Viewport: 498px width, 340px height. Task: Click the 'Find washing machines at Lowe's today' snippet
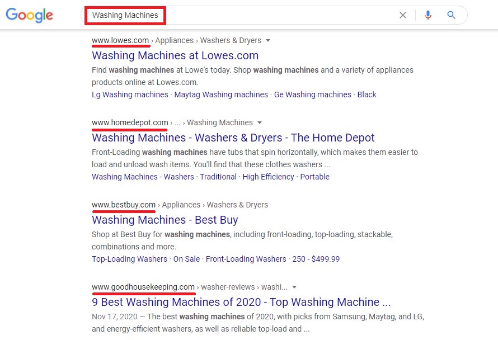click(252, 76)
